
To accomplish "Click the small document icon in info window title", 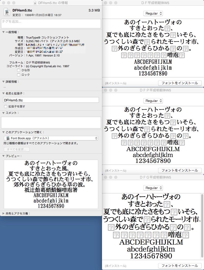I will click(35, 3).
